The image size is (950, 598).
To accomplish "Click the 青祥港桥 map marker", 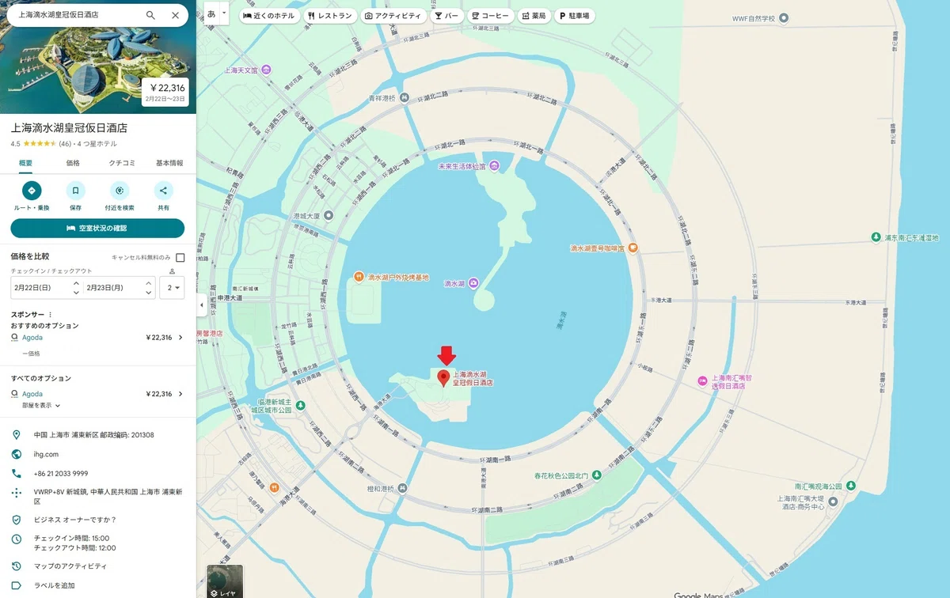I will [x=405, y=98].
